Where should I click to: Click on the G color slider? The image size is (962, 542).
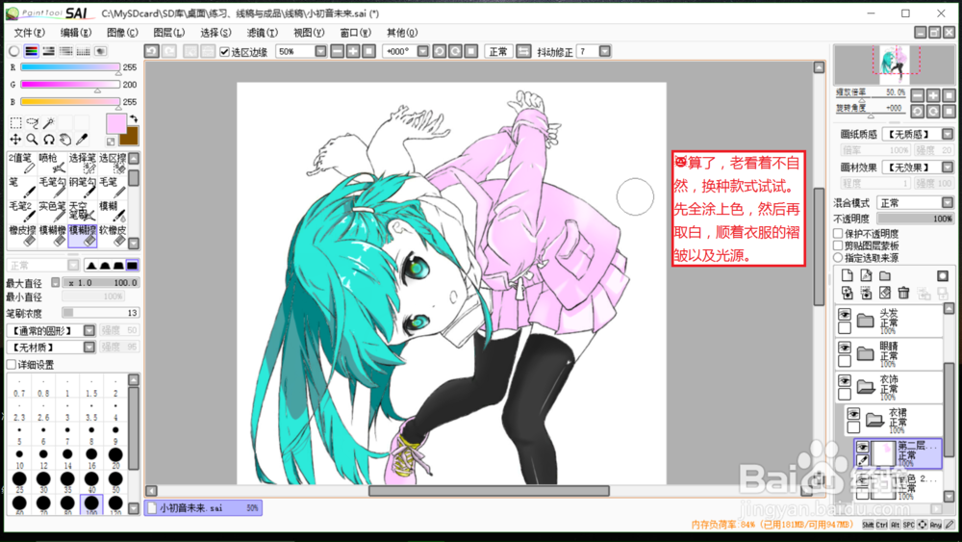(x=70, y=84)
